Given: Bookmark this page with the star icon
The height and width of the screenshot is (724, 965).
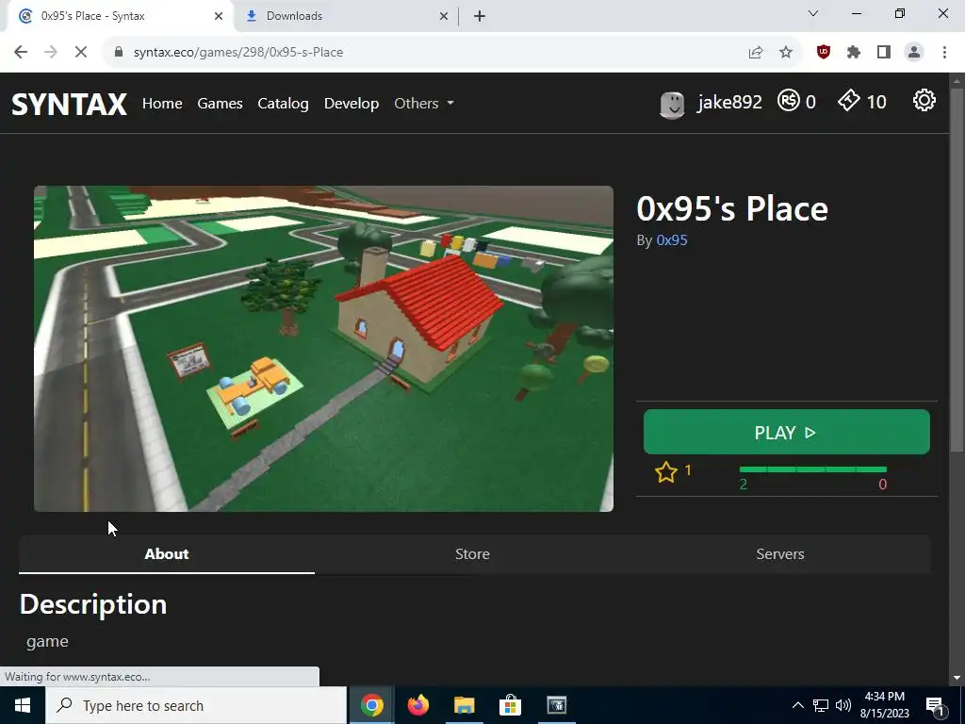Looking at the screenshot, I should click(786, 53).
